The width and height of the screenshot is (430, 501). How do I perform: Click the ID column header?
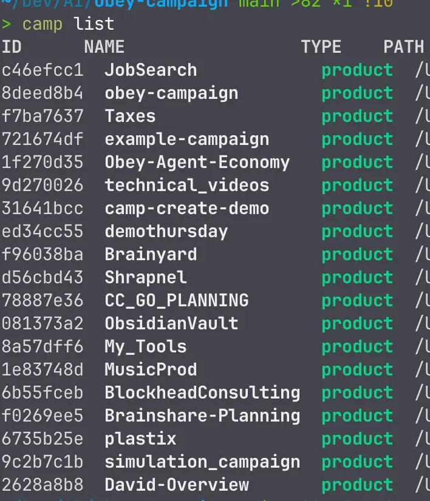[x=12, y=47]
